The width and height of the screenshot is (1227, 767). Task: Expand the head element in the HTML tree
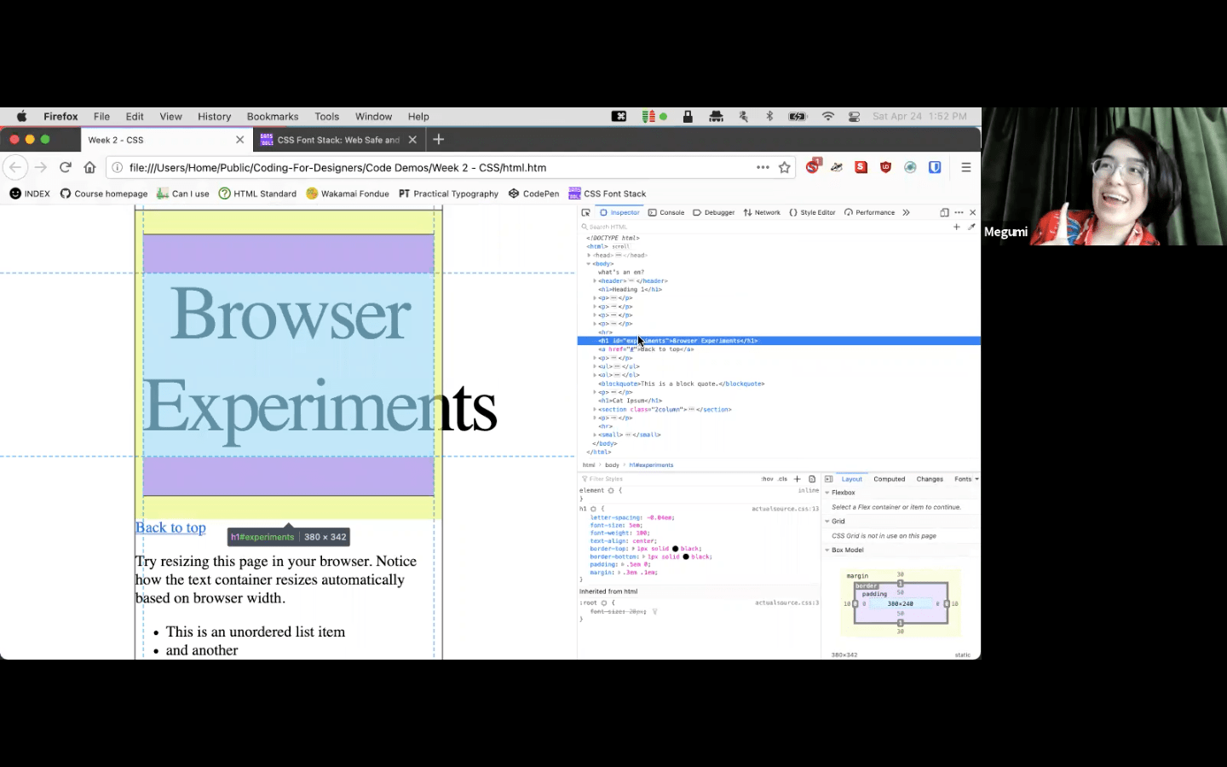pyautogui.click(x=588, y=255)
